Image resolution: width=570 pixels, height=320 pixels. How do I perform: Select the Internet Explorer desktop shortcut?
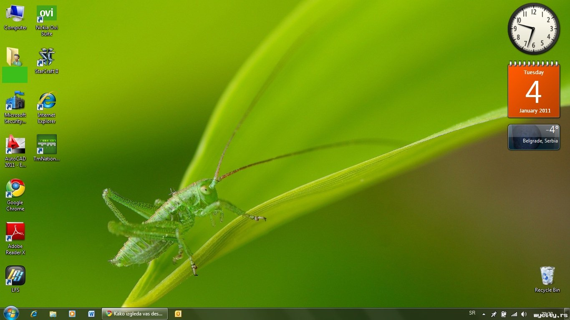pos(47,107)
